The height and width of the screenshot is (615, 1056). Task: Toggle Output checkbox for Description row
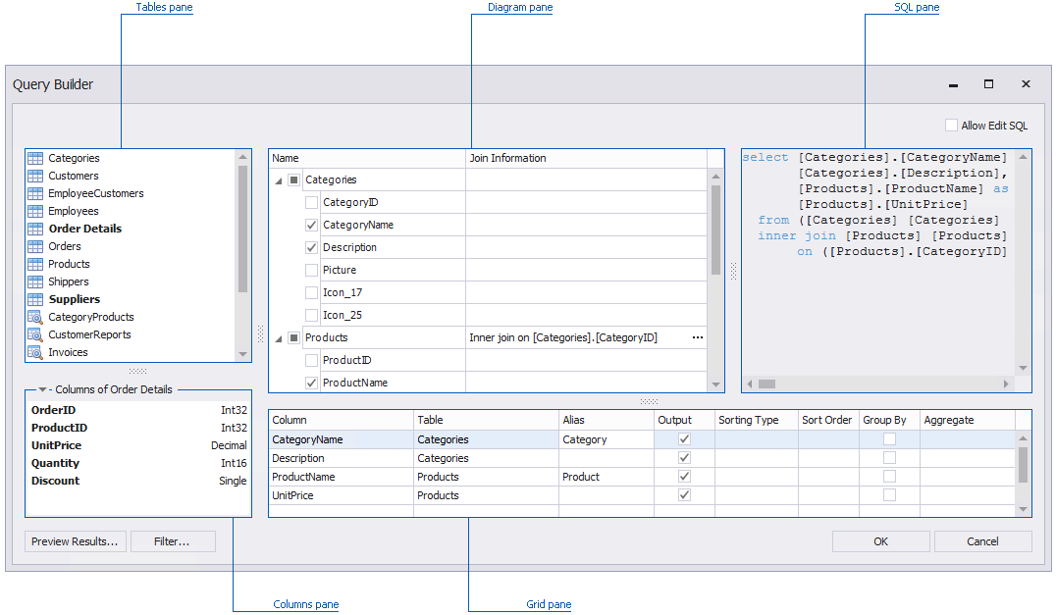point(684,458)
